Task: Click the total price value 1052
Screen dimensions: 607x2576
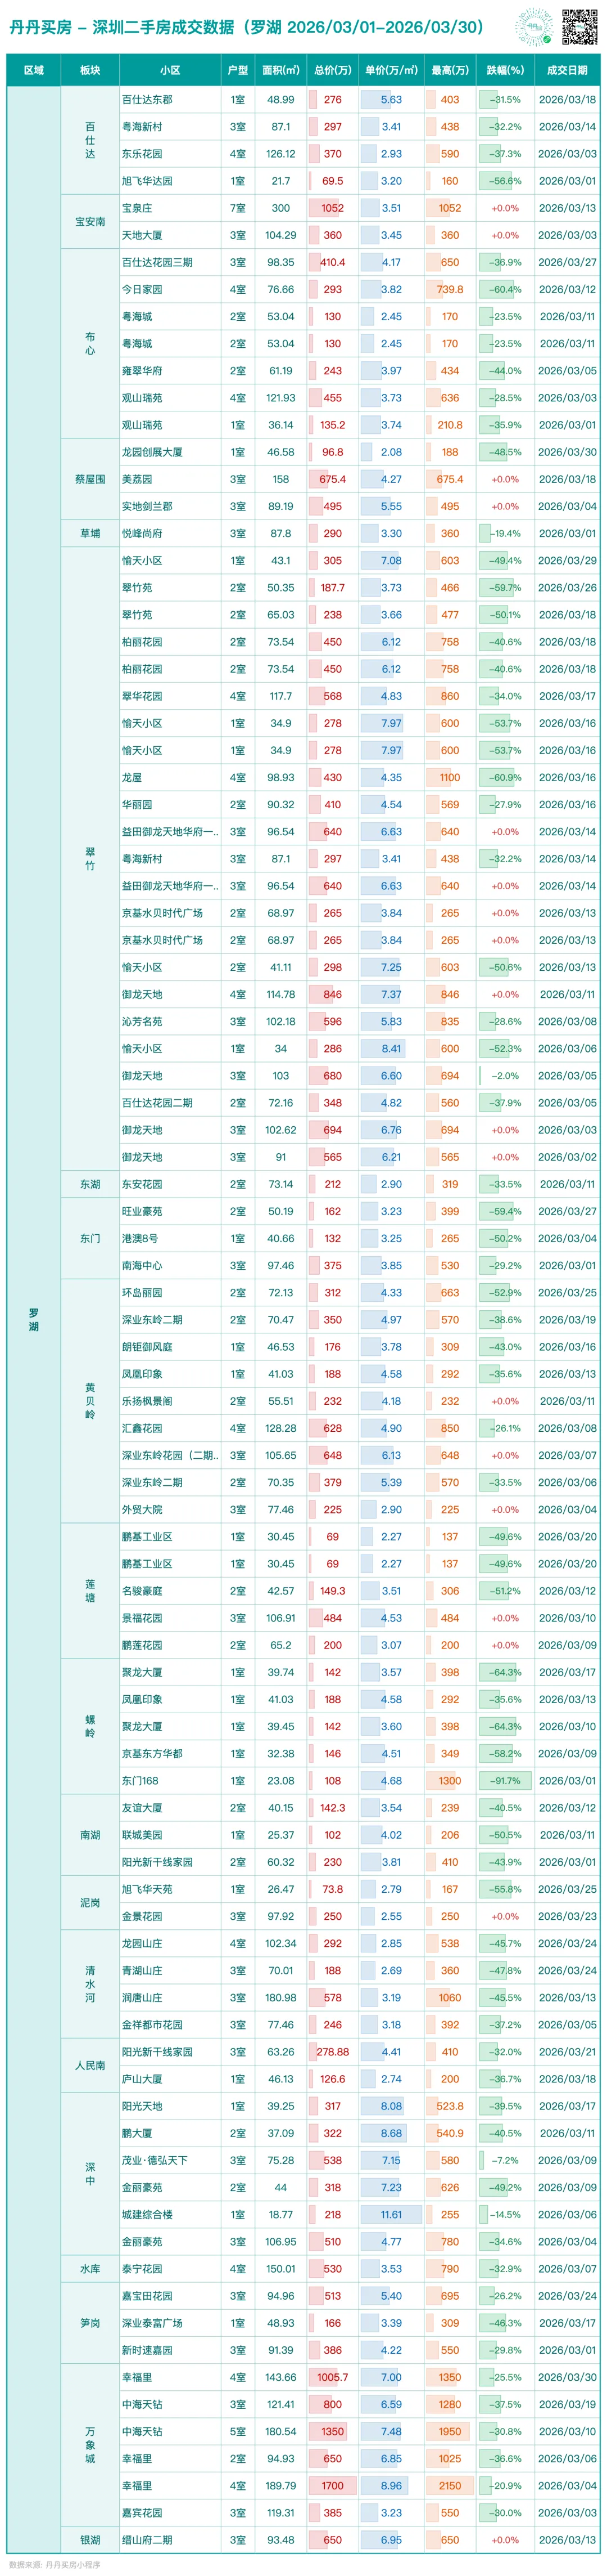Action: pyautogui.click(x=333, y=208)
